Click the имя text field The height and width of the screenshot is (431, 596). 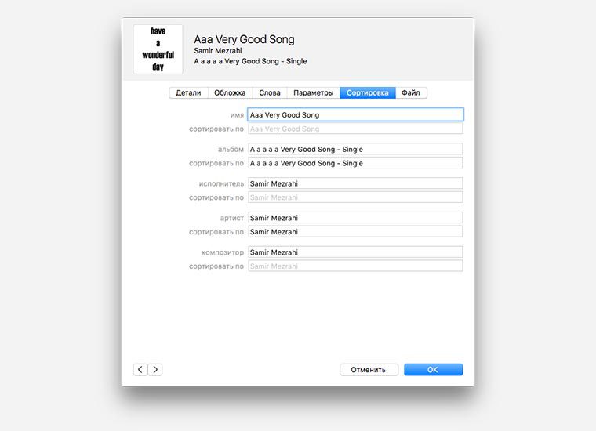[354, 114]
